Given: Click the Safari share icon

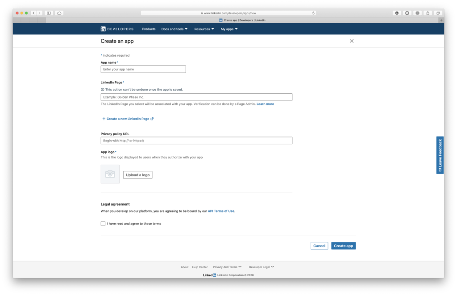Looking at the screenshot, I should [x=428, y=13].
